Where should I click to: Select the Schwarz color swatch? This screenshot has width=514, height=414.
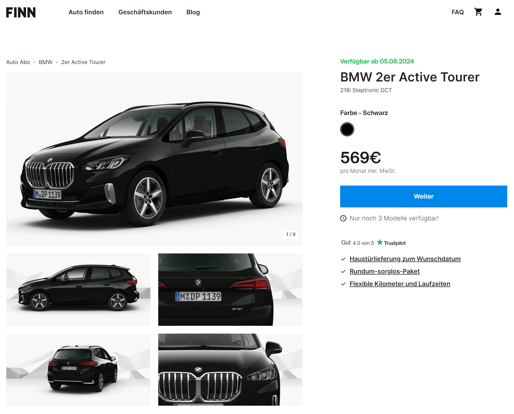[x=347, y=129]
